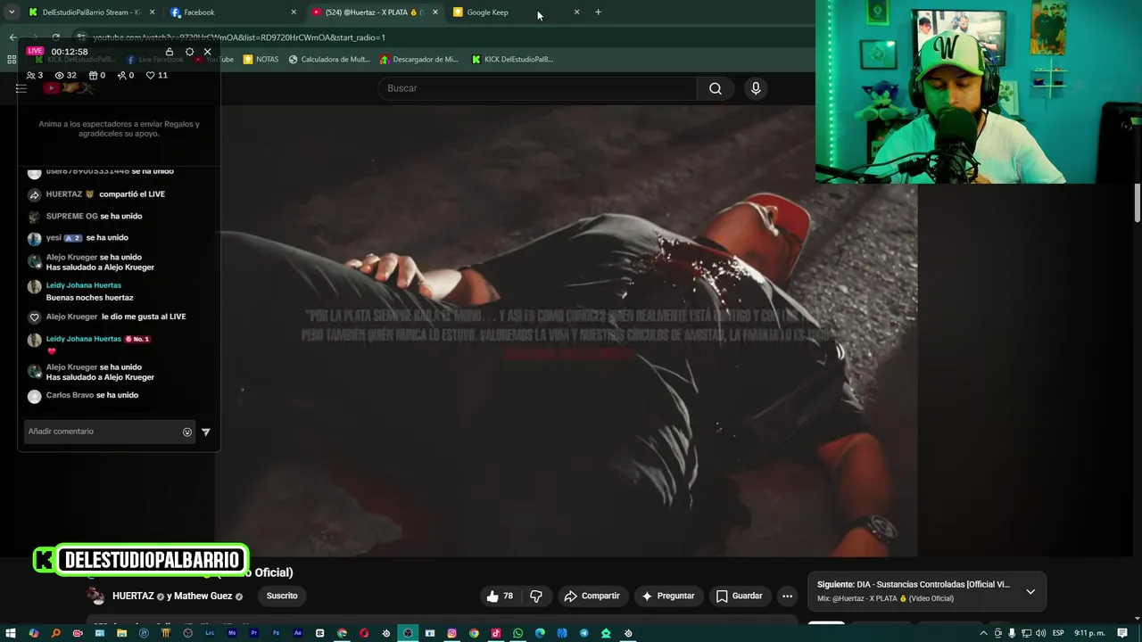Click Guardar to save the video
1142x642 pixels.
740,596
